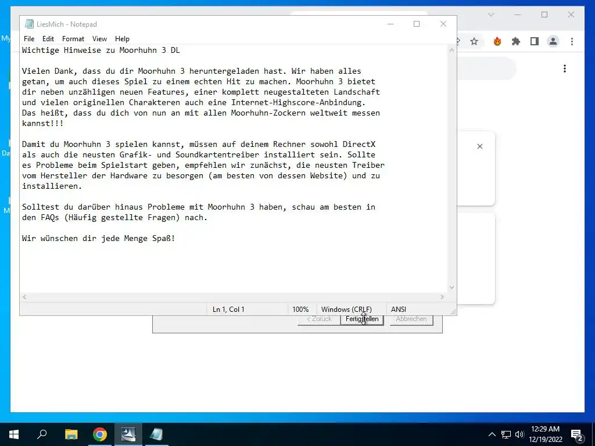Bookmark this page with Chrome's star icon

pyautogui.click(x=474, y=41)
